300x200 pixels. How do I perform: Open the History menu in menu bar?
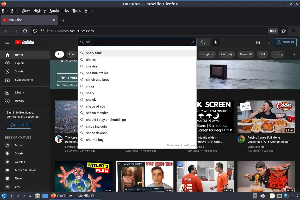40,11
